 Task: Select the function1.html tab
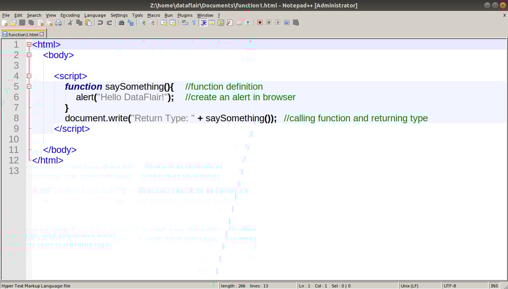point(22,34)
